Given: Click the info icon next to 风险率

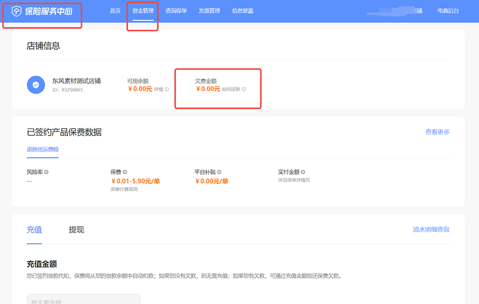Looking at the screenshot, I should pyautogui.click(x=46, y=172).
